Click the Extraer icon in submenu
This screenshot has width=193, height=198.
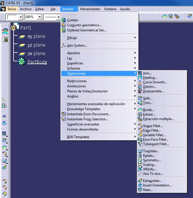coord(140,114)
